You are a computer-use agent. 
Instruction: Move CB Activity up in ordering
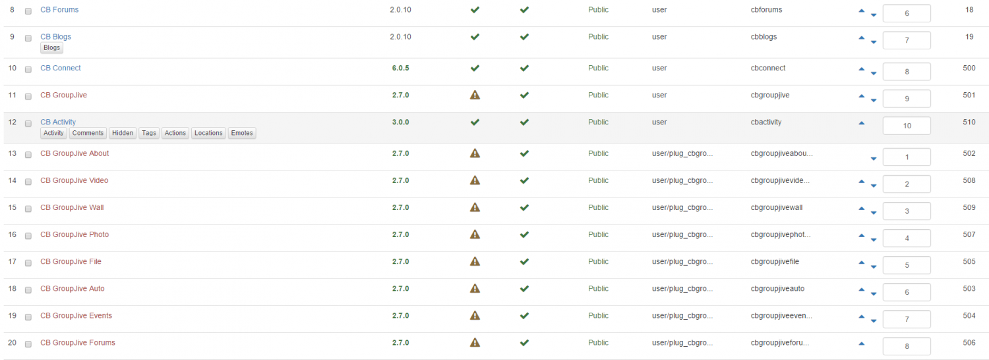(861, 122)
